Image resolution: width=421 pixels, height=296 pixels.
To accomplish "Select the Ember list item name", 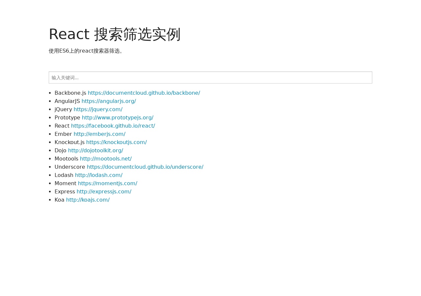I will point(63,134).
